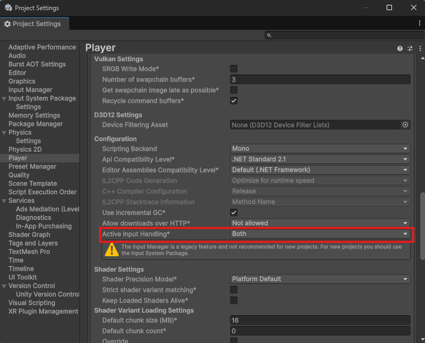
Task: Click scroll down arrow of settings panel
Action: coord(422,339)
